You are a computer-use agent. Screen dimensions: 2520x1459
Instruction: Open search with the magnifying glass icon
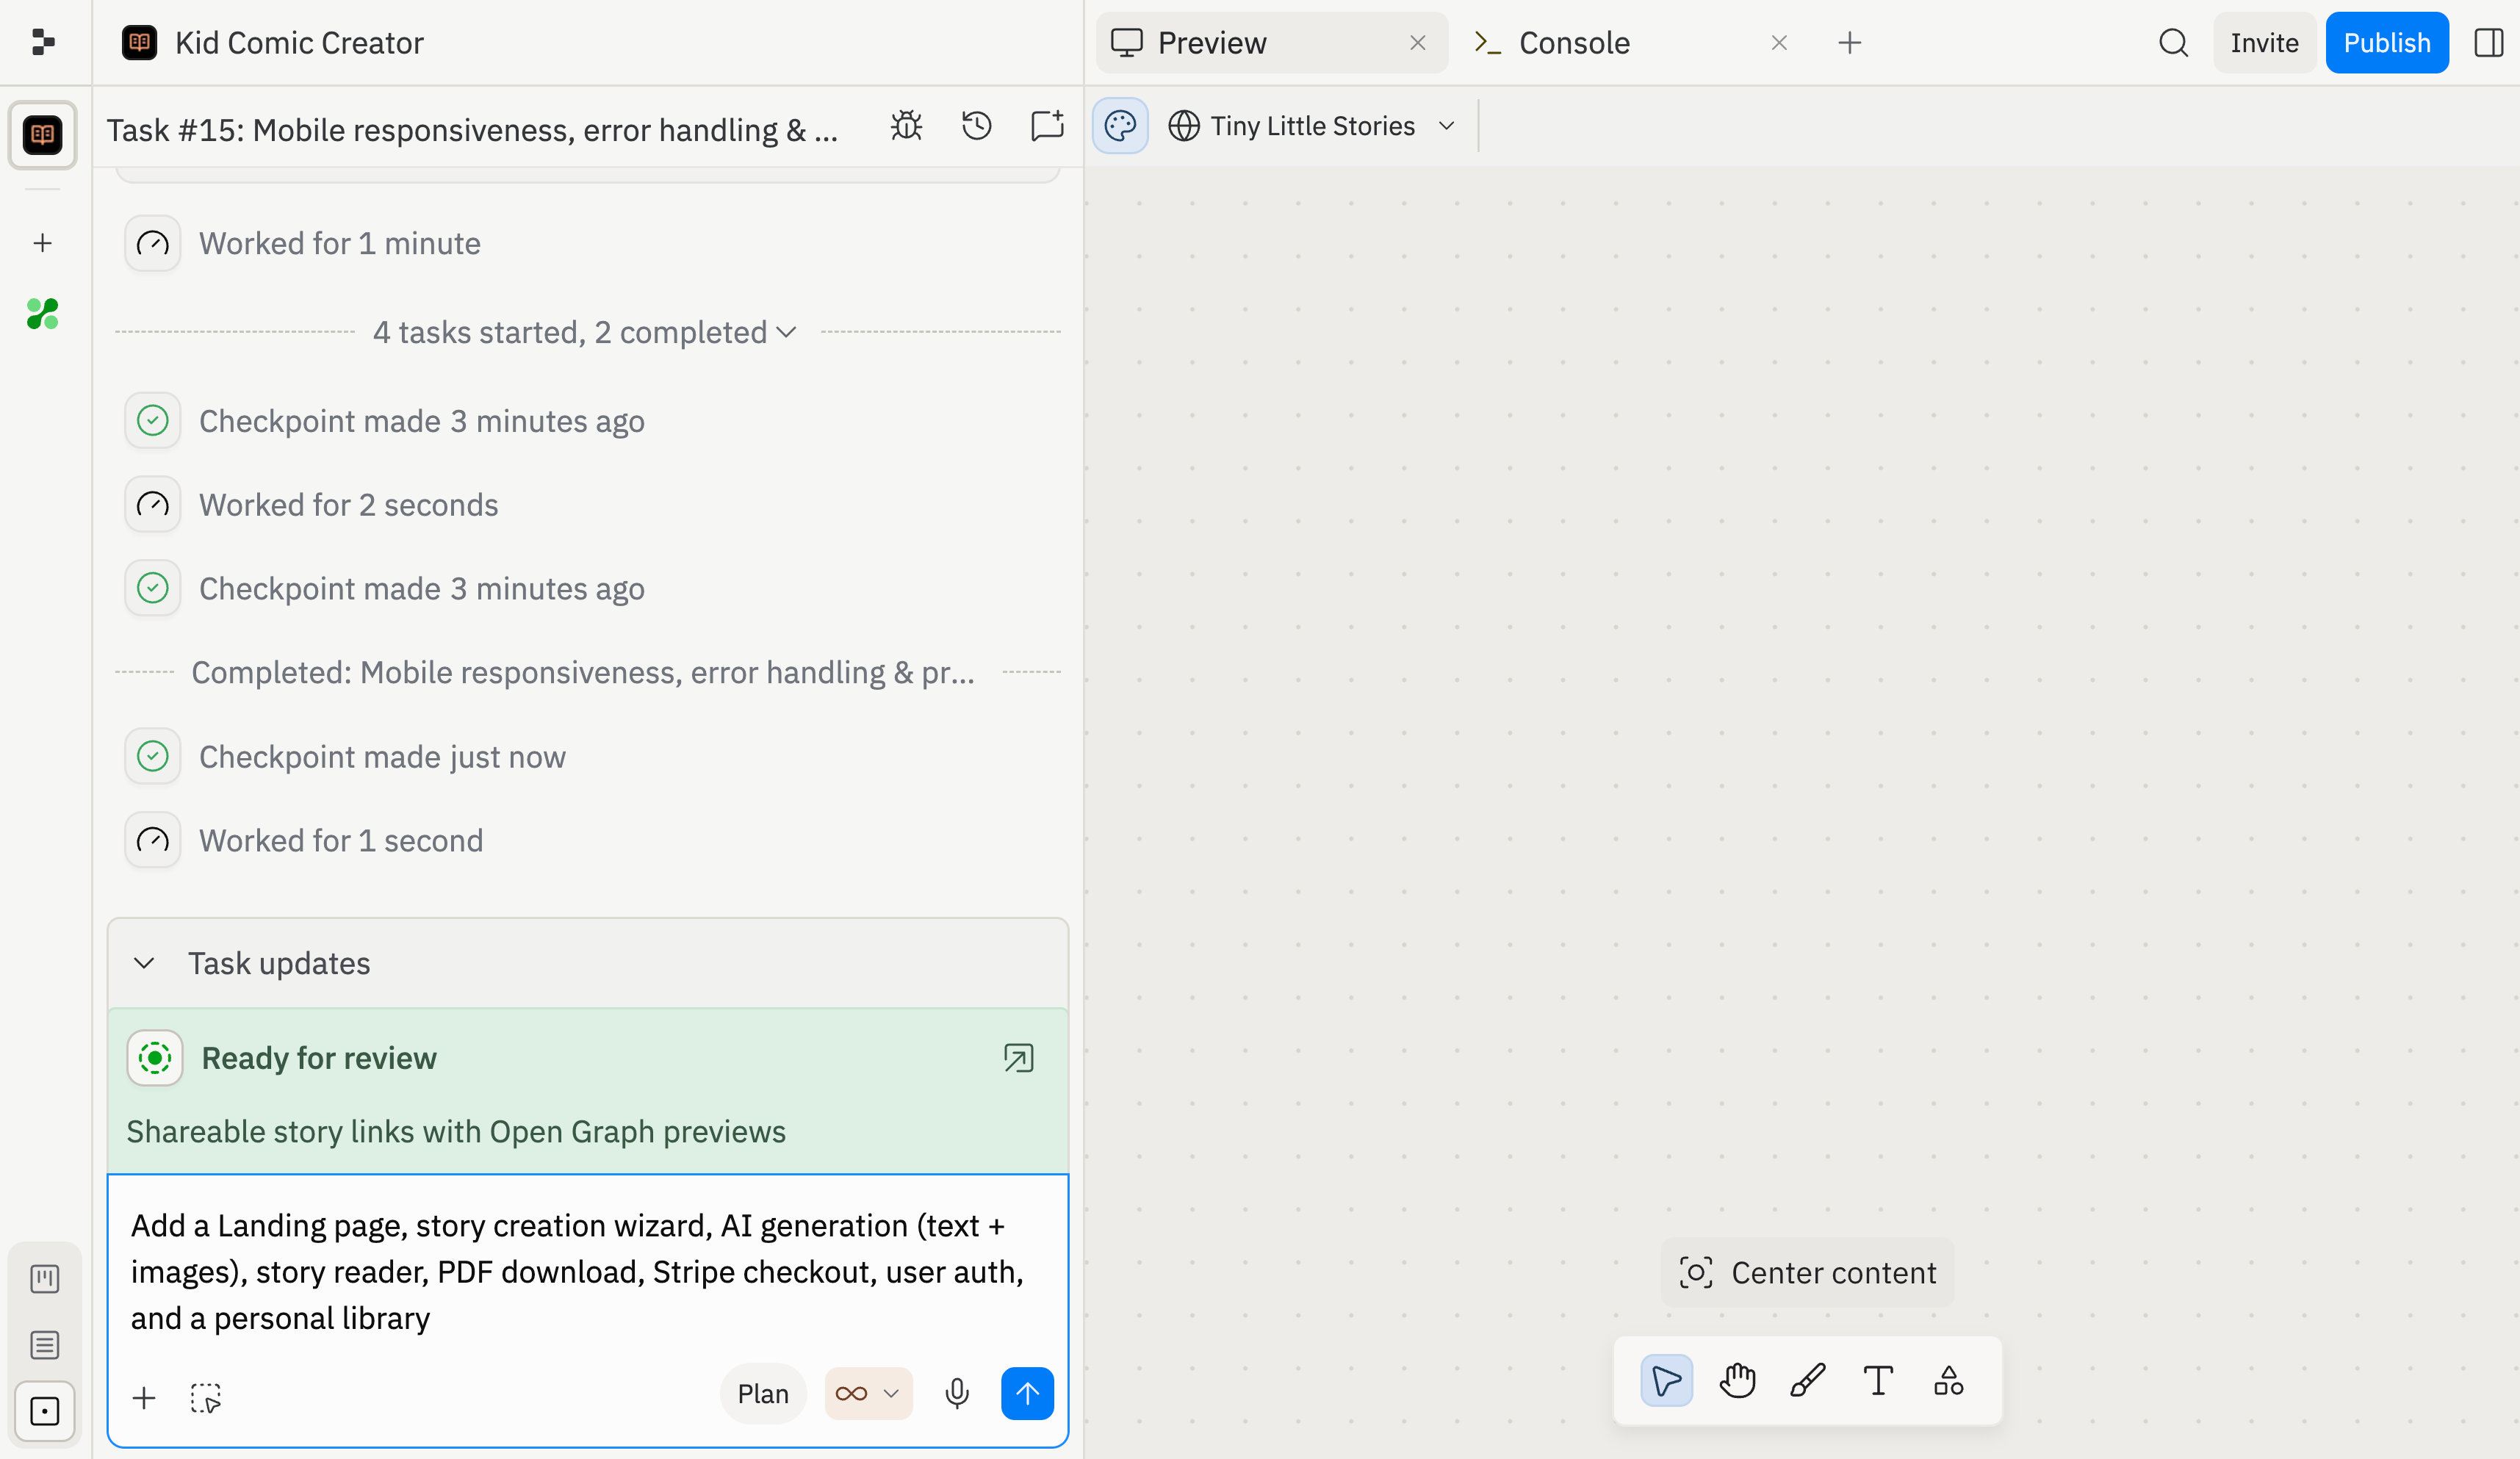tap(2173, 43)
